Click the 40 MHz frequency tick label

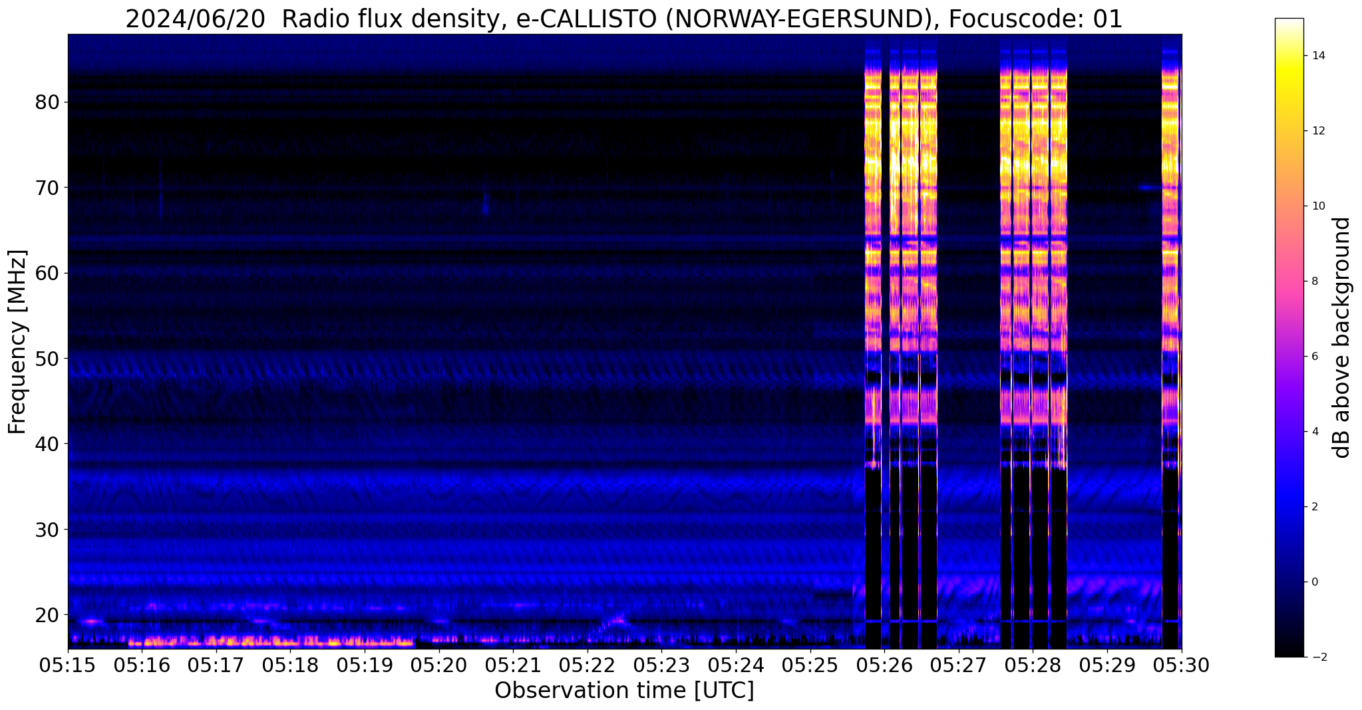click(48, 444)
